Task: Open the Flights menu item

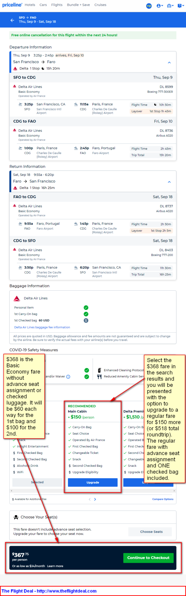Action: (57, 5)
